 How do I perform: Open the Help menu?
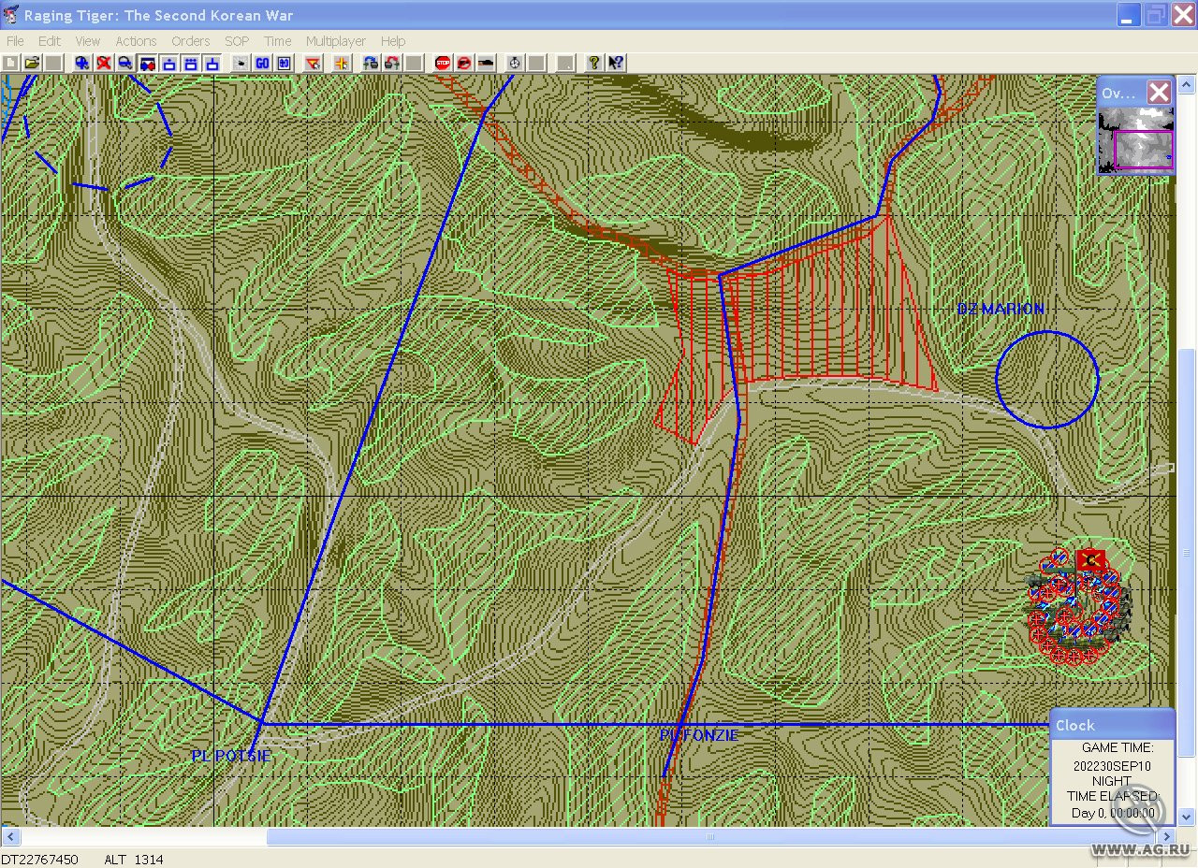(393, 41)
